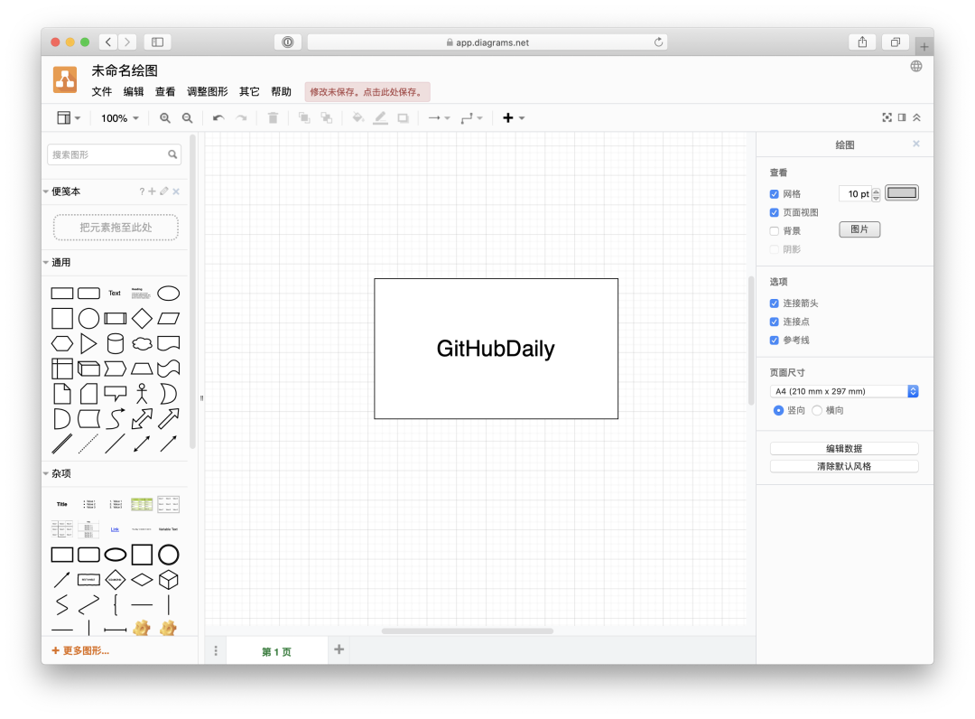Choose the cube shape in 杂项
Viewport: 975px width, 719px height.
[x=169, y=580]
